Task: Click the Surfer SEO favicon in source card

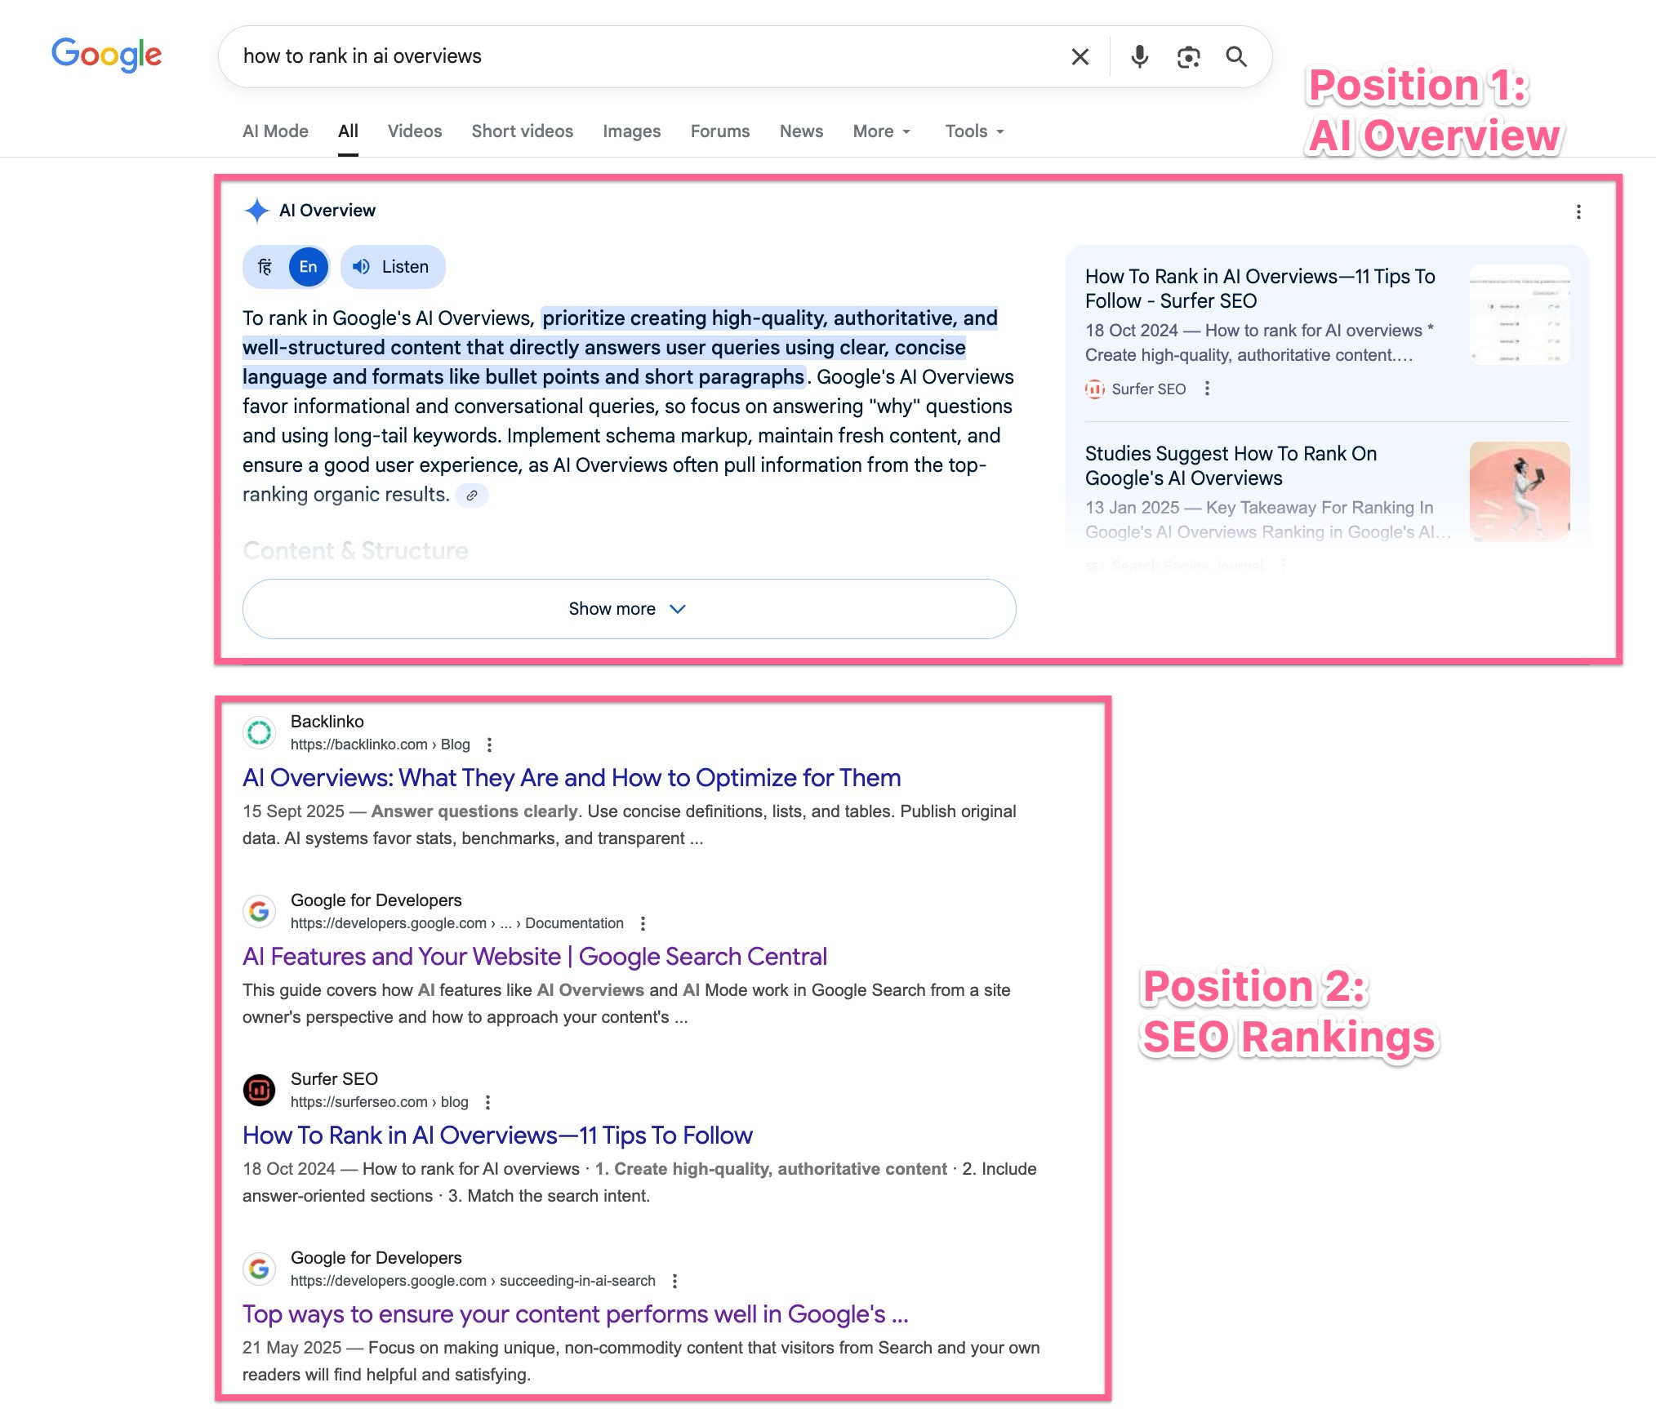Action: click(1094, 389)
